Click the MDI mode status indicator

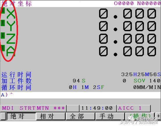[8, 108]
